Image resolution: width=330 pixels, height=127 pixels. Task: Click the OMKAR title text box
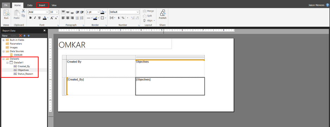click(115, 44)
